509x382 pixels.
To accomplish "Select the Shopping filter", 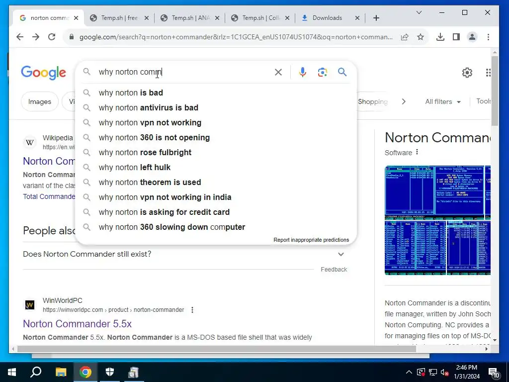I will click(x=373, y=101).
